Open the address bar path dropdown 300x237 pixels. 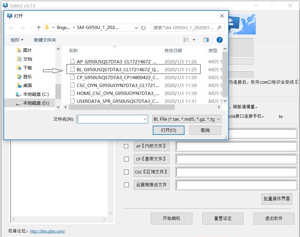136,28
